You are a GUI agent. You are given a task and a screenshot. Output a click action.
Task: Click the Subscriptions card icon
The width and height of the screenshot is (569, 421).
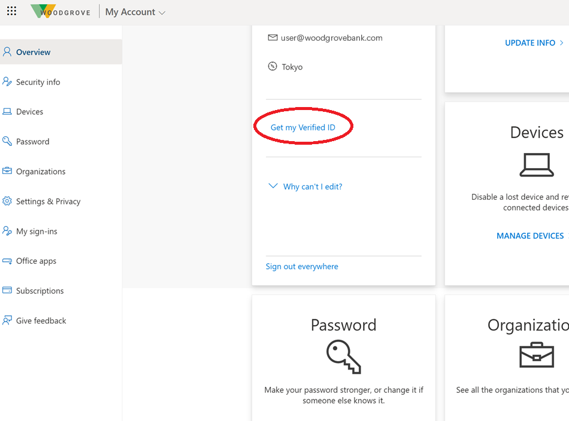7,290
